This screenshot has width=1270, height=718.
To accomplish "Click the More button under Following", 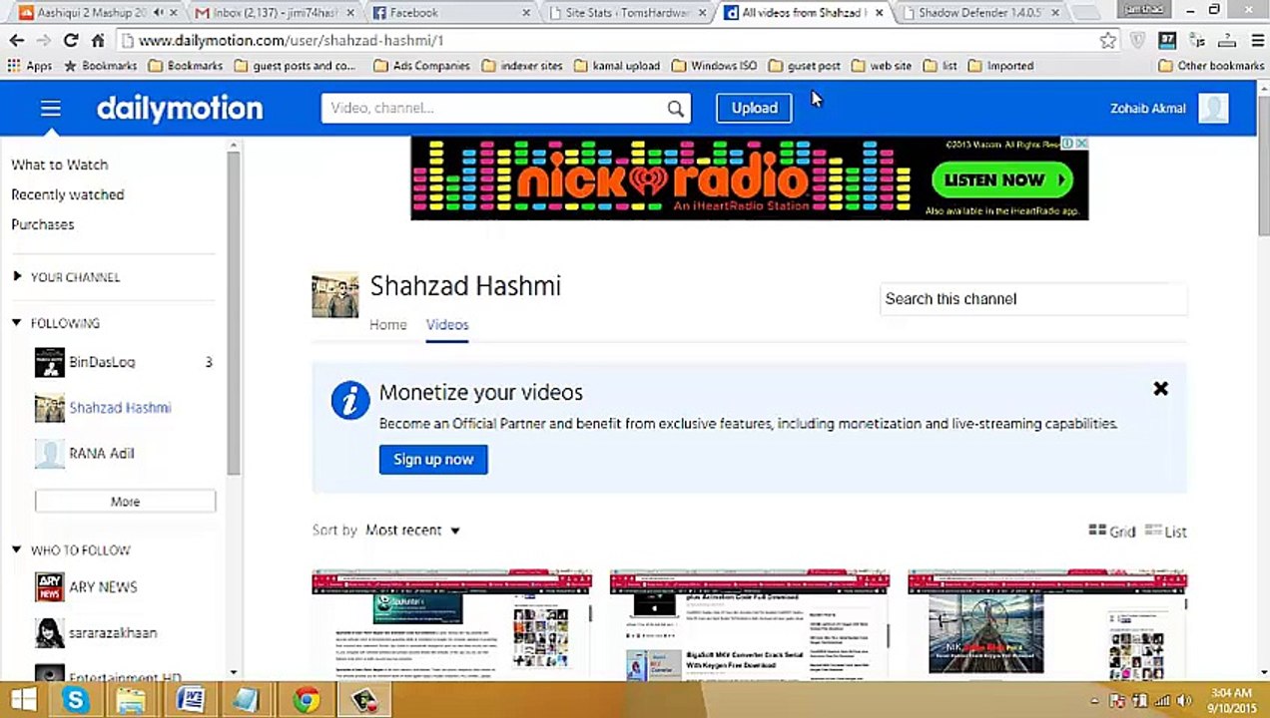I will pos(125,502).
